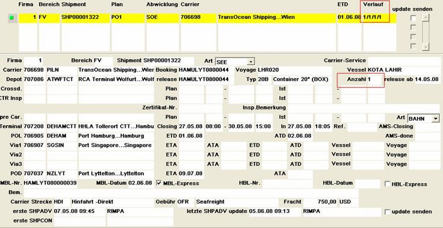This screenshot has height=228, width=443.
Task: Click letzte SHPADV update 05.06.08 09:13
Action: 275,211
